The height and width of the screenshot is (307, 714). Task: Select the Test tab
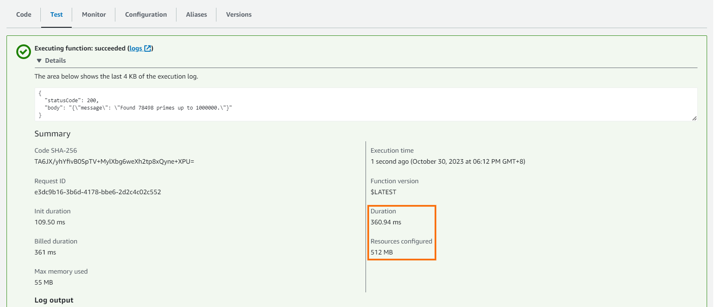pos(56,15)
